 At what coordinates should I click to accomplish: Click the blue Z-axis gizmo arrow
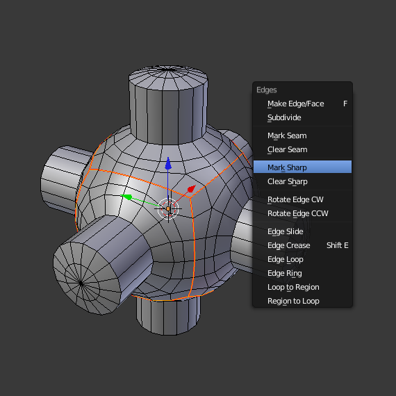(x=168, y=164)
